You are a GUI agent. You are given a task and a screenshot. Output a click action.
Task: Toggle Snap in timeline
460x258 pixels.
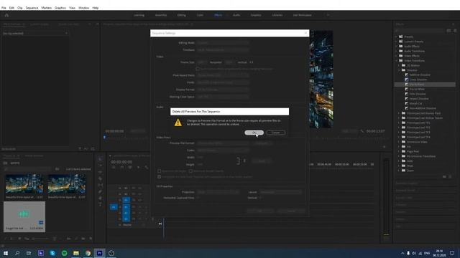(x=121, y=167)
